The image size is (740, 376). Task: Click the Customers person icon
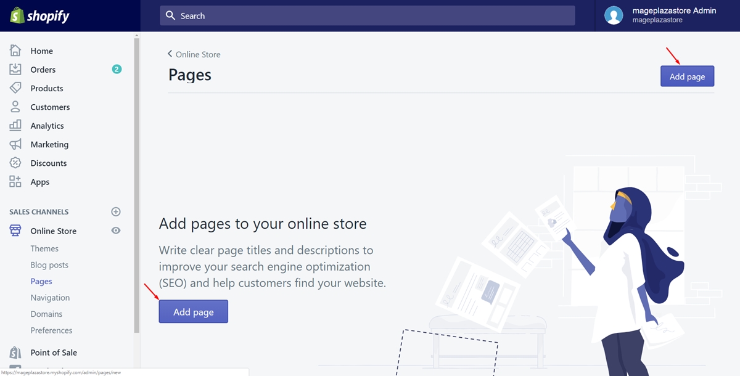coord(15,107)
